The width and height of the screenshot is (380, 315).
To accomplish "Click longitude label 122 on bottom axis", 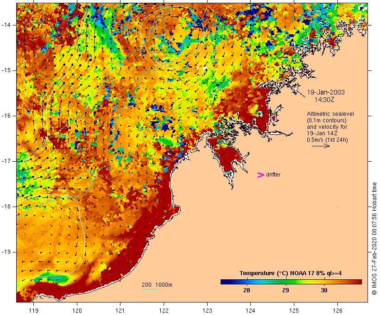I will (164, 309).
